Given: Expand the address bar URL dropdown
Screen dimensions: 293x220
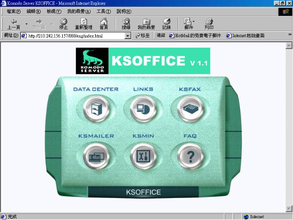Looking at the screenshot, I should tap(128, 35).
